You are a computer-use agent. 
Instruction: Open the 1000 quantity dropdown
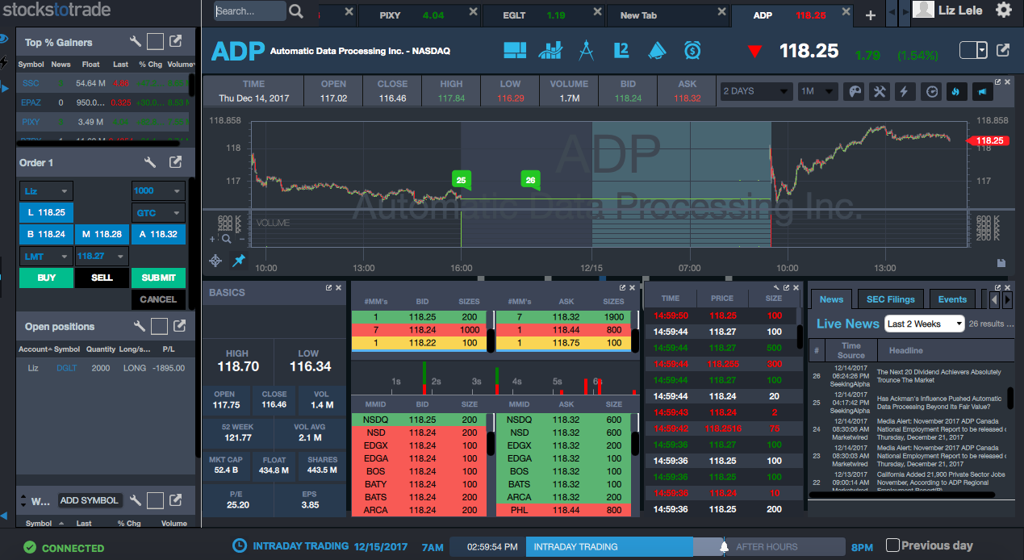pyautogui.click(x=158, y=191)
